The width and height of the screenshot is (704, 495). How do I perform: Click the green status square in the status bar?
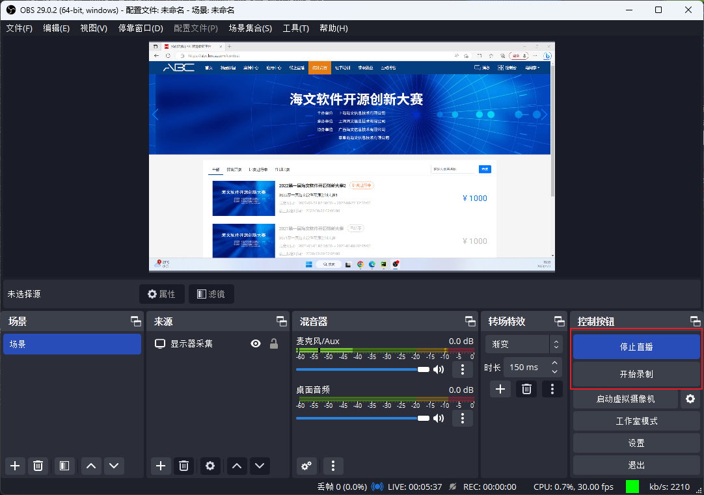pyautogui.click(x=632, y=487)
